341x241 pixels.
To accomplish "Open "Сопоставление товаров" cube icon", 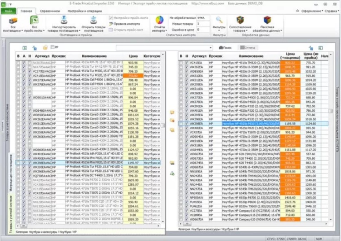I will coord(240,21).
